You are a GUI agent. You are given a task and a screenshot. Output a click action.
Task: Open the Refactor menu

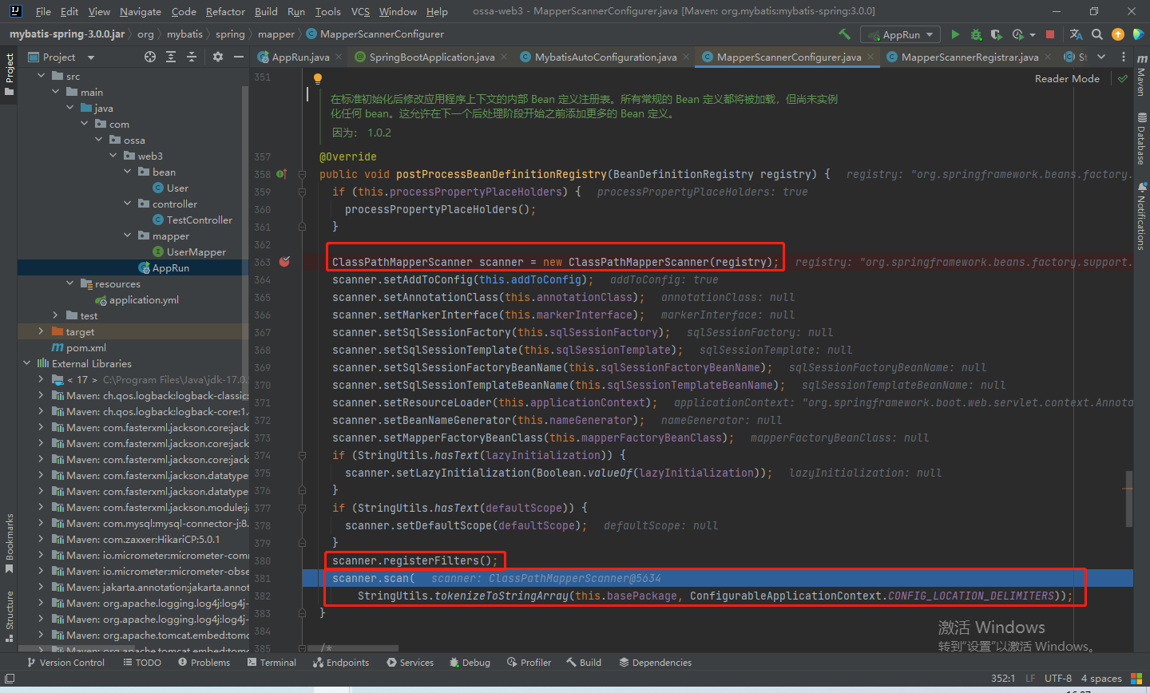(x=225, y=11)
